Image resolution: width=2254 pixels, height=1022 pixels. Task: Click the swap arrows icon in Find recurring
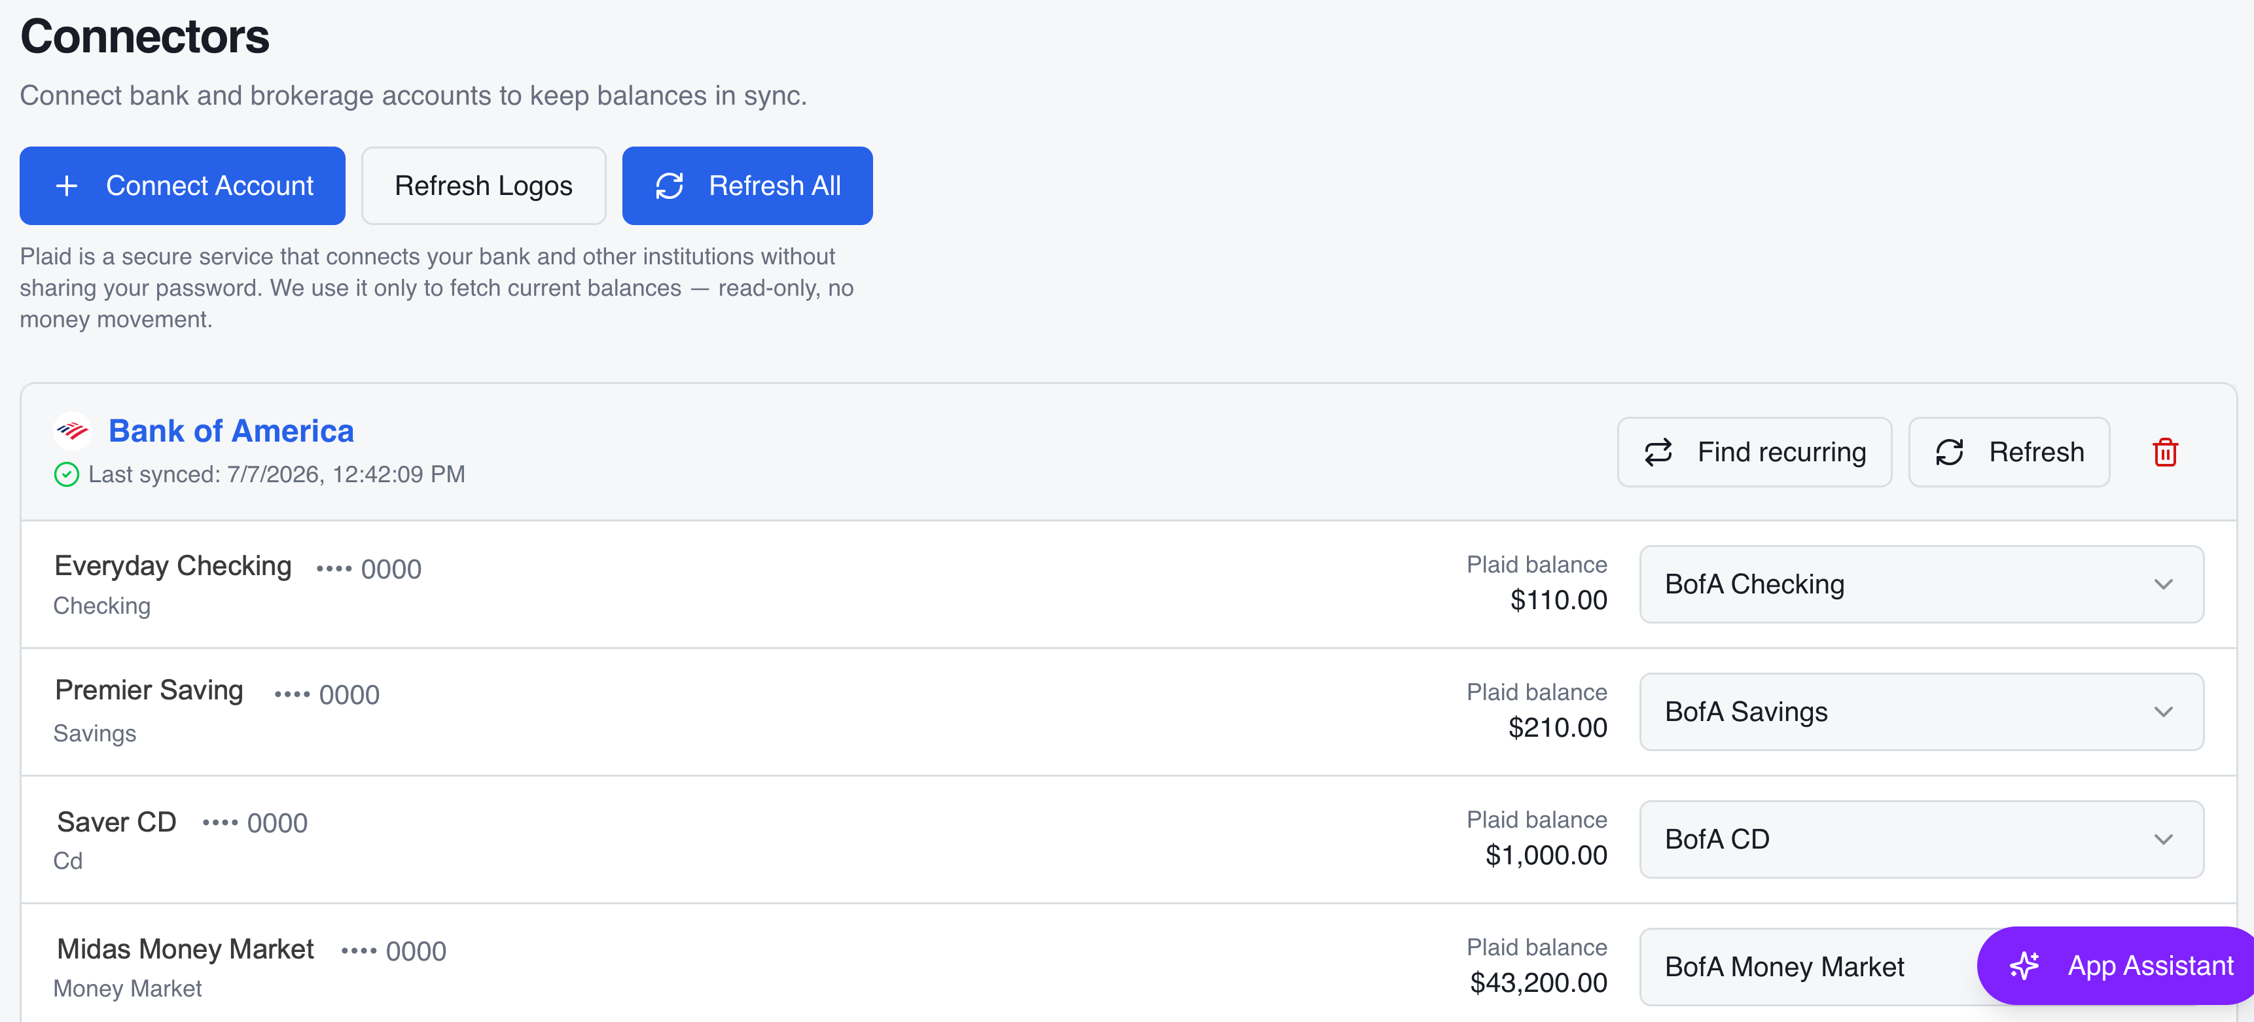(1658, 452)
